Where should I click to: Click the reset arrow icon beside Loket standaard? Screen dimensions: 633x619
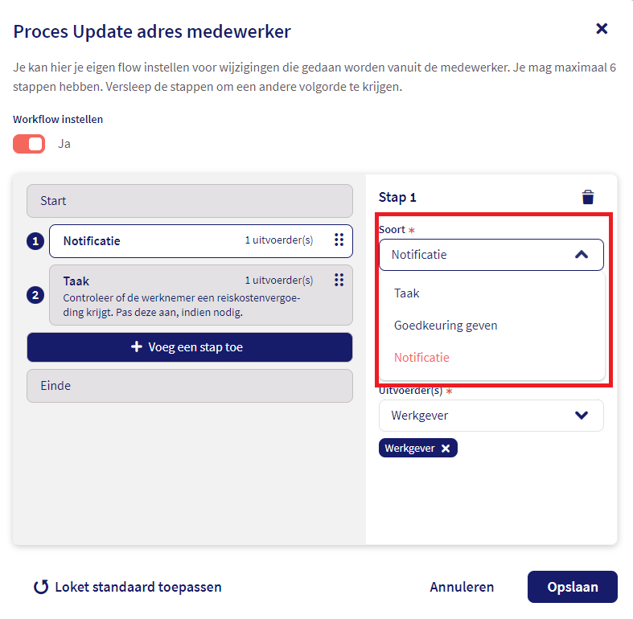tap(41, 587)
